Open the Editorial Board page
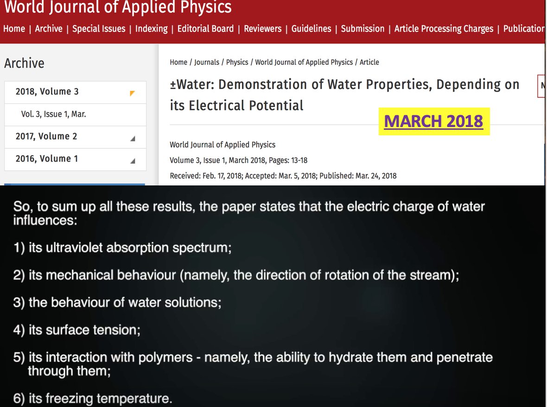This screenshot has width=547, height=407. pos(205,29)
